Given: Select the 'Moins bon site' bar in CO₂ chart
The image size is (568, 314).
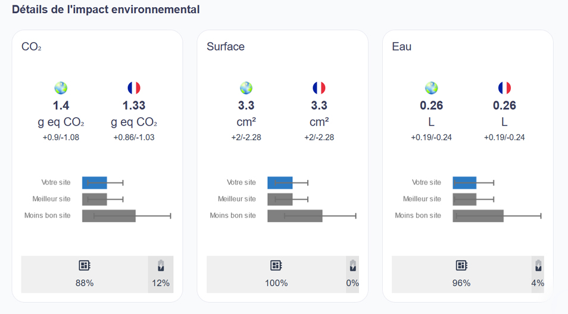Looking at the screenshot, I should [109, 216].
